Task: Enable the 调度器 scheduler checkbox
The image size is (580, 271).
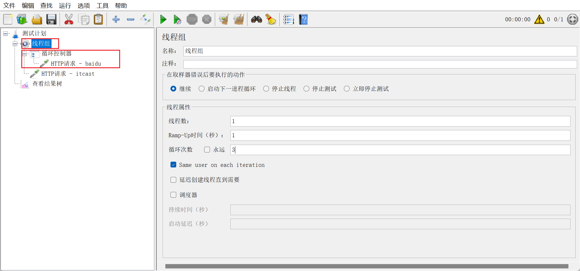Action: point(173,195)
